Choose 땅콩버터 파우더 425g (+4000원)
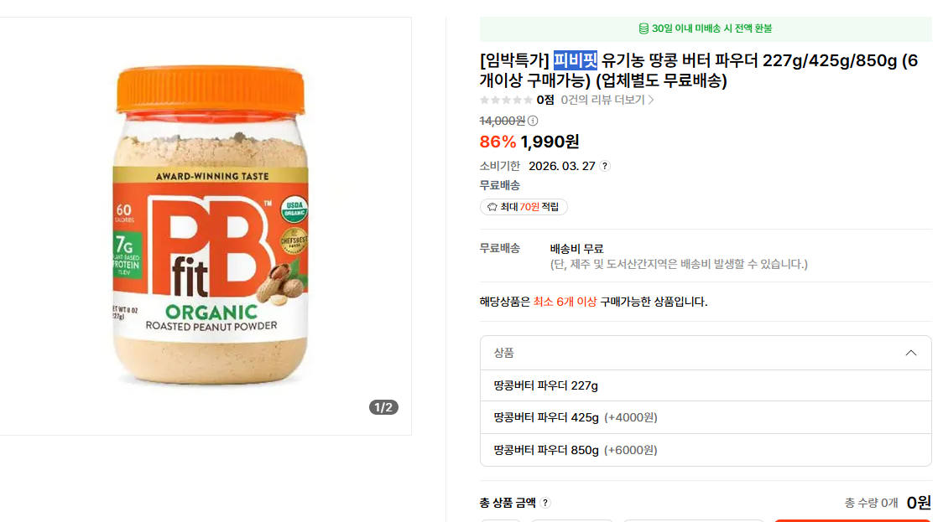The width and height of the screenshot is (943, 522). click(x=576, y=417)
